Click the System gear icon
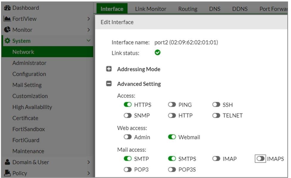 [x=7, y=41]
